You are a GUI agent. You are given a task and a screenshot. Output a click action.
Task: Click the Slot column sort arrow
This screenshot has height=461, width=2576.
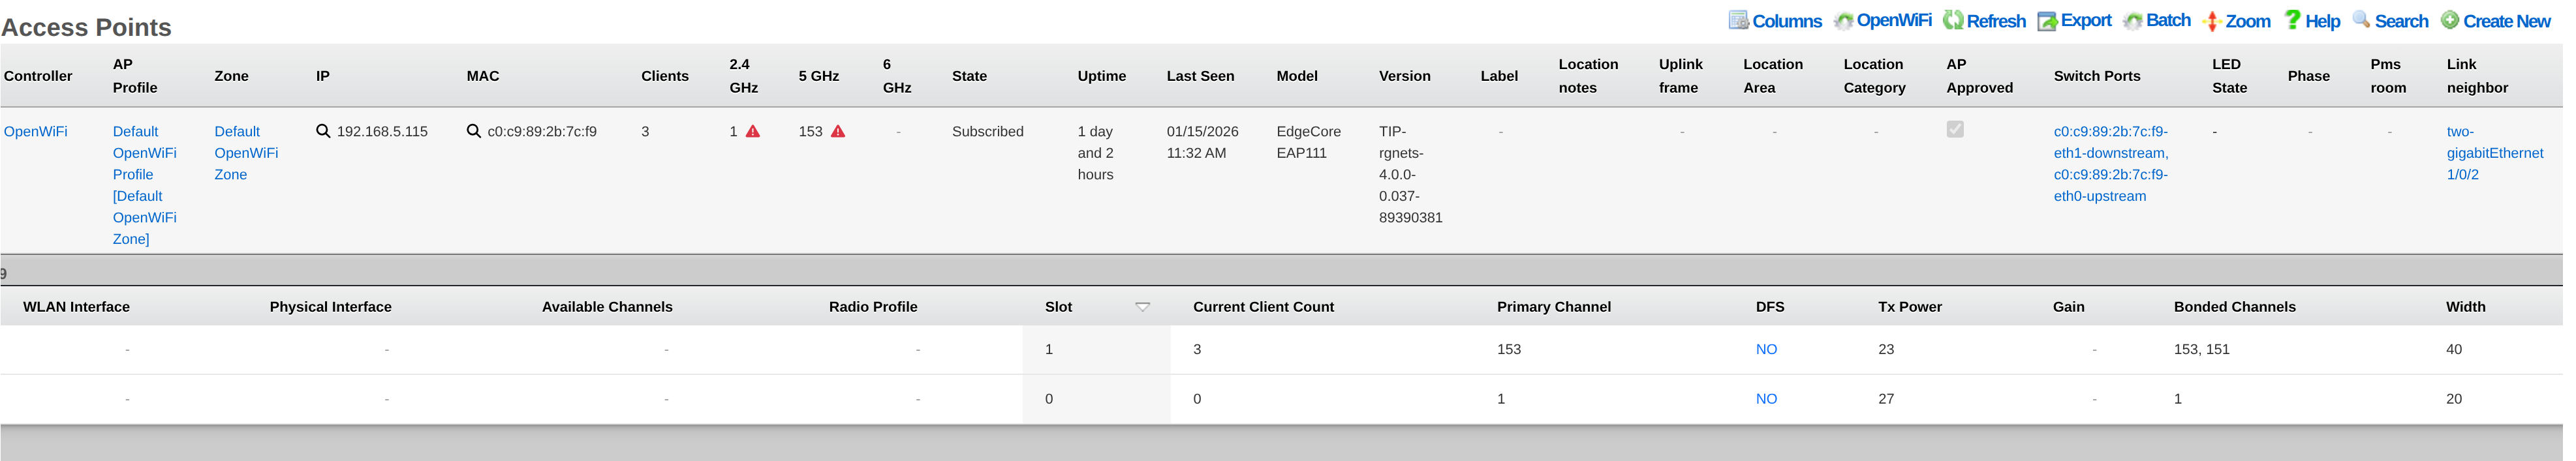(x=1142, y=307)
